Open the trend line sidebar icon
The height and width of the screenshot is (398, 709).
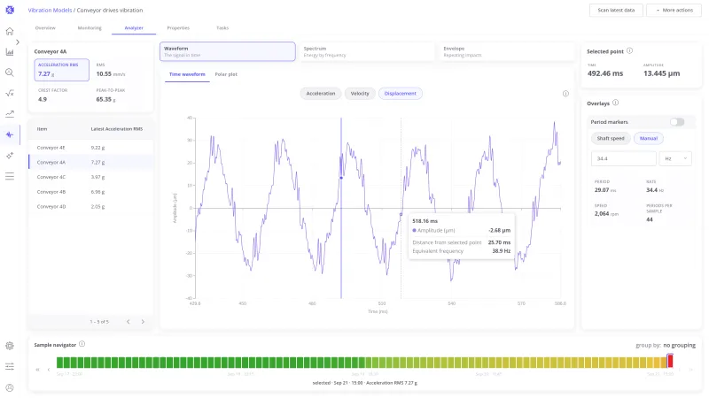pos(10,114)
